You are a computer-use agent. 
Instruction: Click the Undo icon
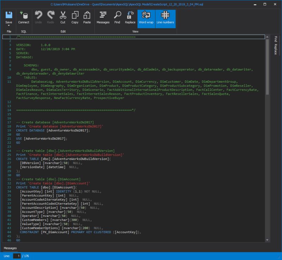pyautogui.click(x=39, y=16)
